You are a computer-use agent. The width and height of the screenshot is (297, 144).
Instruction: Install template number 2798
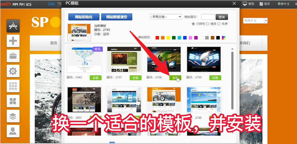pyautogui.click(x=175, y=78)
